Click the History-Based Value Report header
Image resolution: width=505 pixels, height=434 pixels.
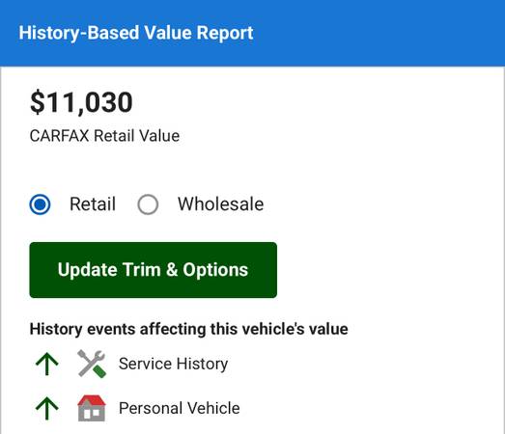pyautogui.click(x=136, y=33)
